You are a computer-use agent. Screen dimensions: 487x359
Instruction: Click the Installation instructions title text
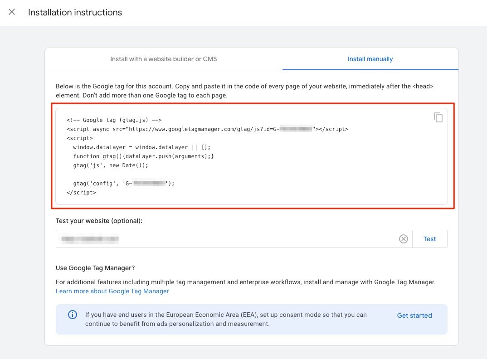[x=75, y=12]
